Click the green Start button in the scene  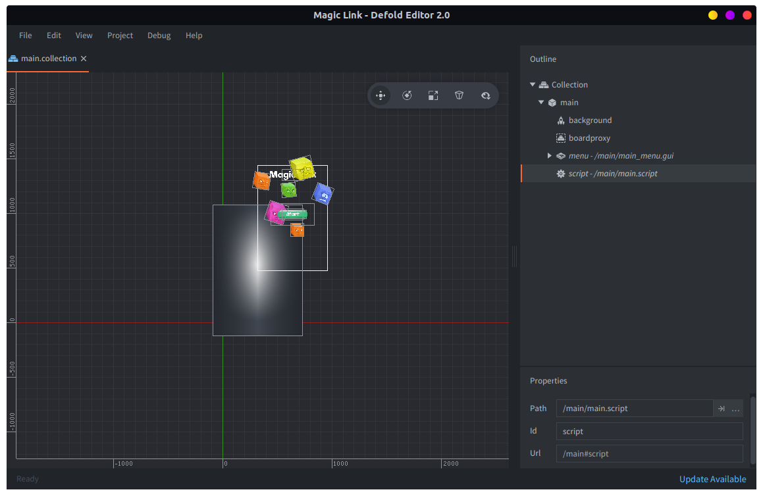[x=292, y=214]
